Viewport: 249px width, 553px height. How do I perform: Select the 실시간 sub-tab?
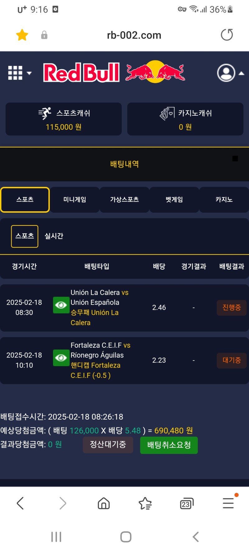tap(54, 236)
